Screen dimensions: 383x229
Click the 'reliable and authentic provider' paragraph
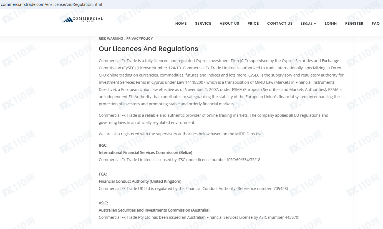tap(213, 119)
